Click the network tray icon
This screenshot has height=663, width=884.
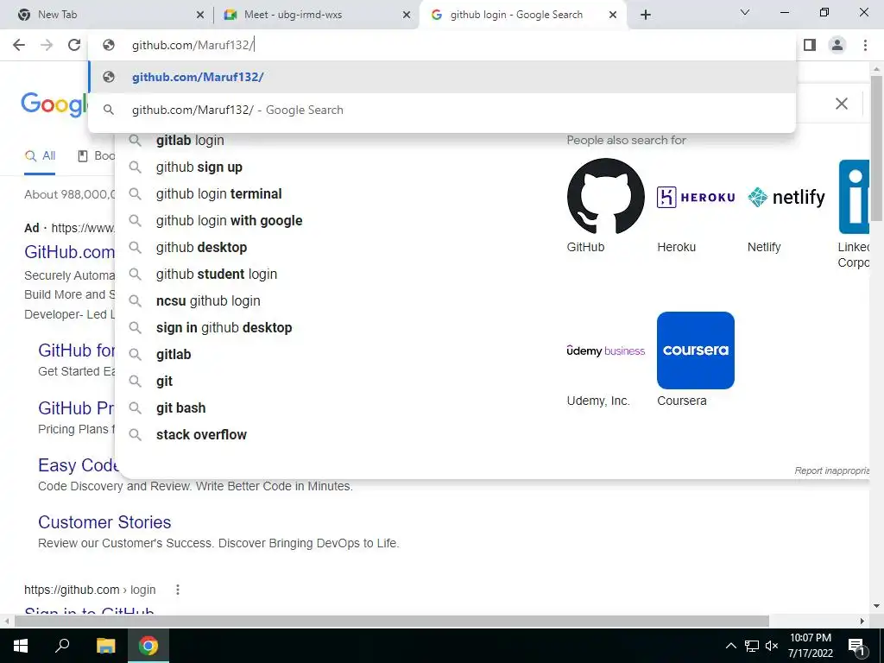pyautogui.click(x=752, y=646)
